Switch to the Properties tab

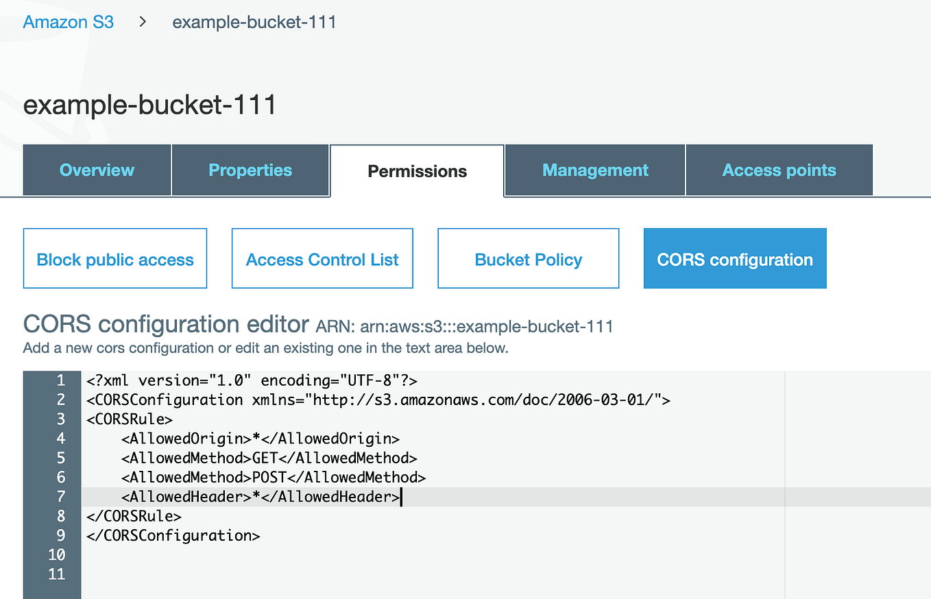click(250, 170)
